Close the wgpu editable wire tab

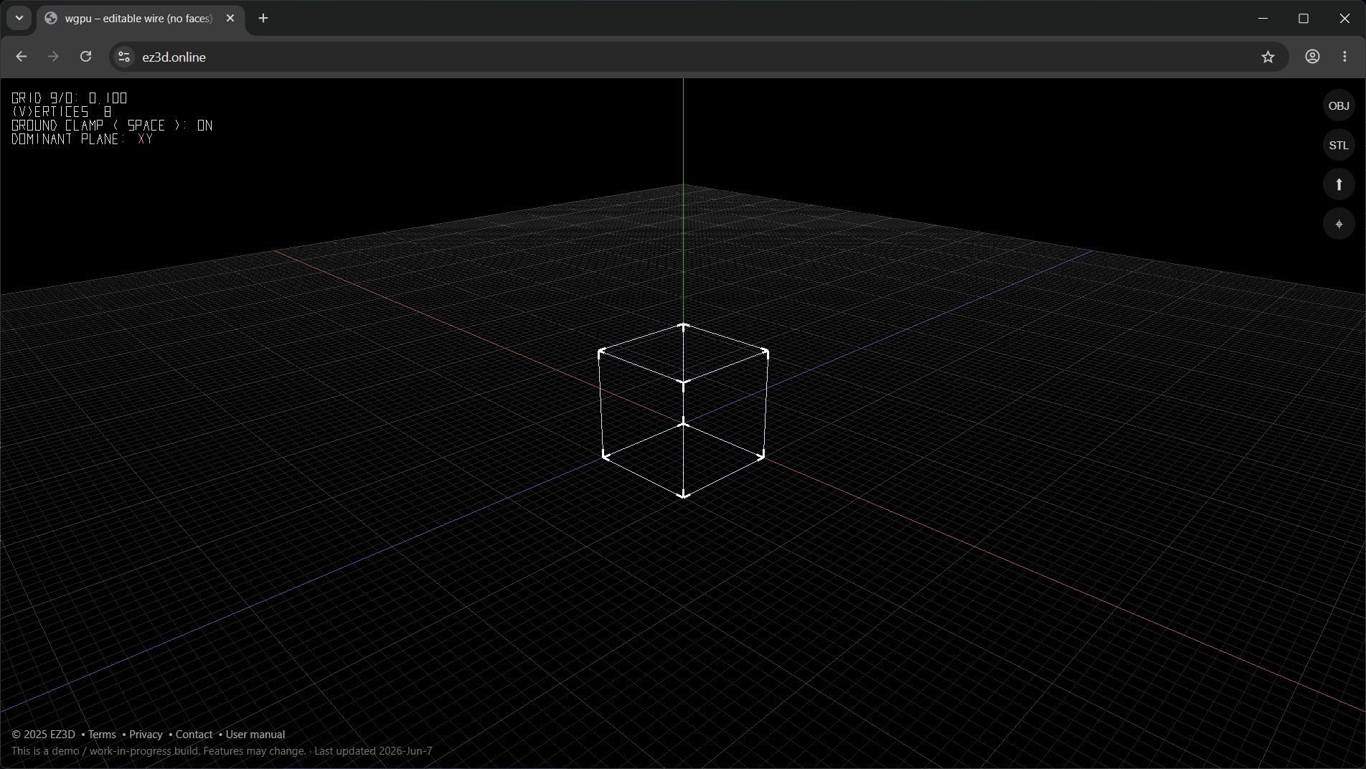[x=230, y=19]
